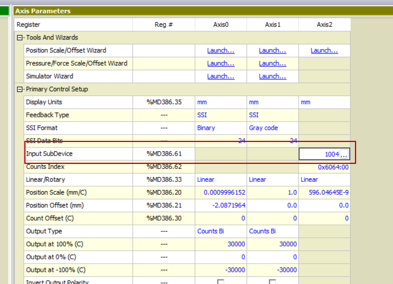Select the Axis1 column header
The width and height of the screenshot is (393, 284).
(x=273, y=25)
